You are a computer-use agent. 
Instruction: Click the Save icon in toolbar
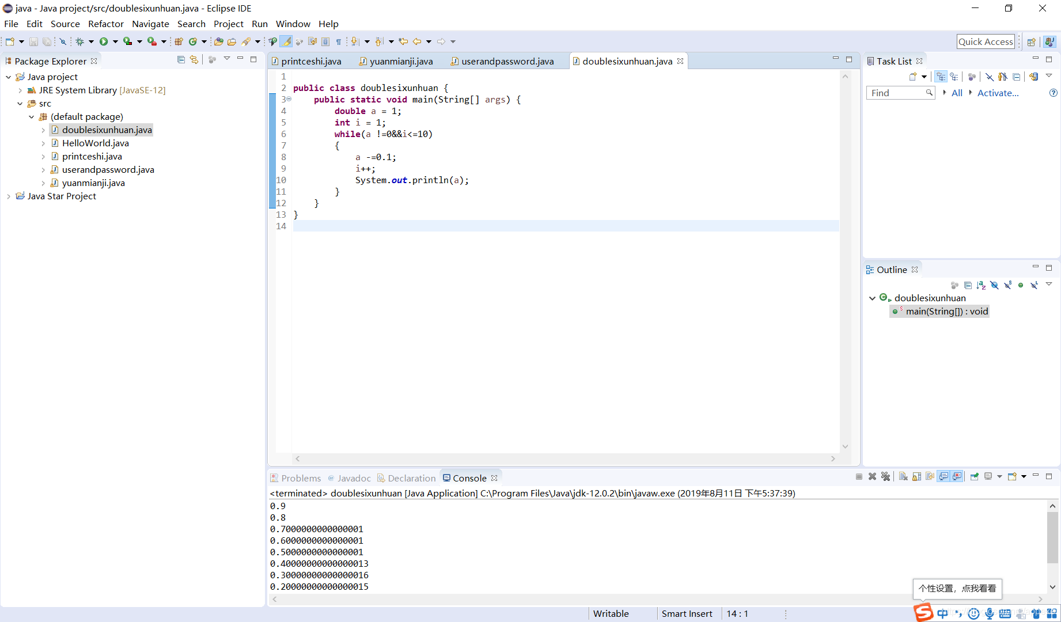33,41
